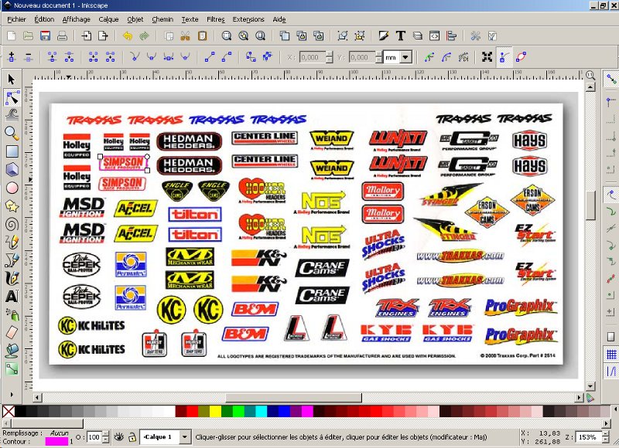This screenshot has height=448, width=619.
Task: Select the Paint Bucket tool
Action: (x=12, y=350)
